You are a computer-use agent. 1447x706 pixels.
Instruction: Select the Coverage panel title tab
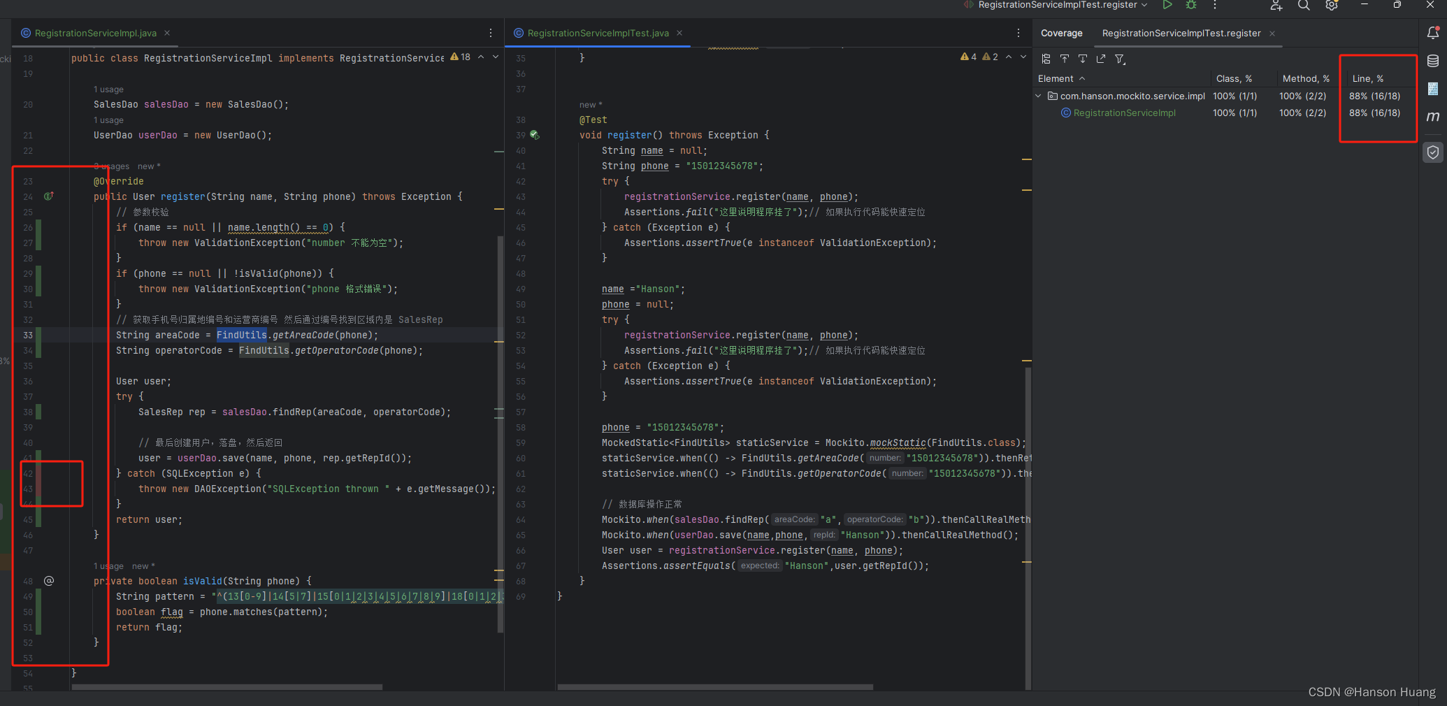[1061, 33]
